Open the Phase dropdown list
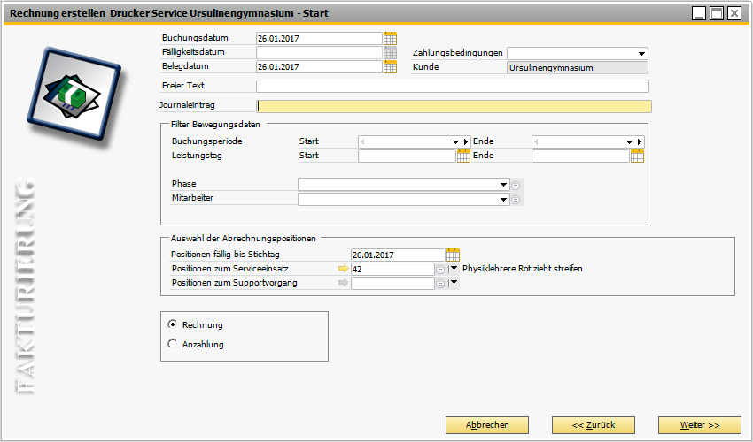The image size is (753, 442). point(503,185)
